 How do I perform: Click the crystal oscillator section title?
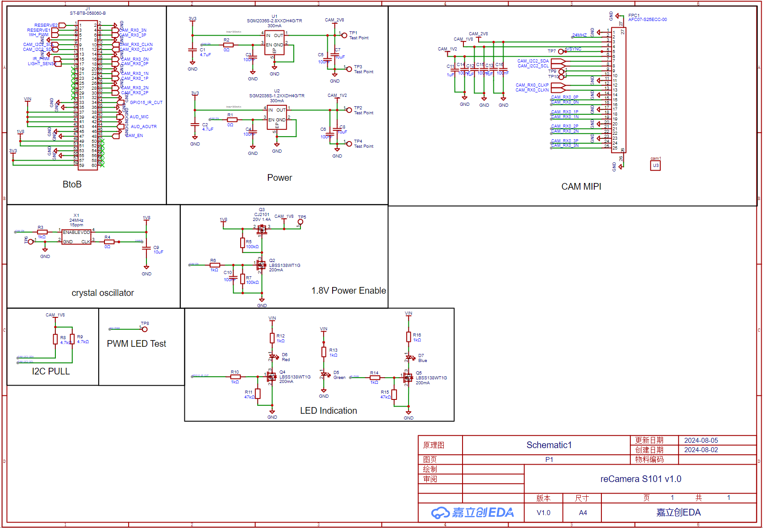(103, 293)
